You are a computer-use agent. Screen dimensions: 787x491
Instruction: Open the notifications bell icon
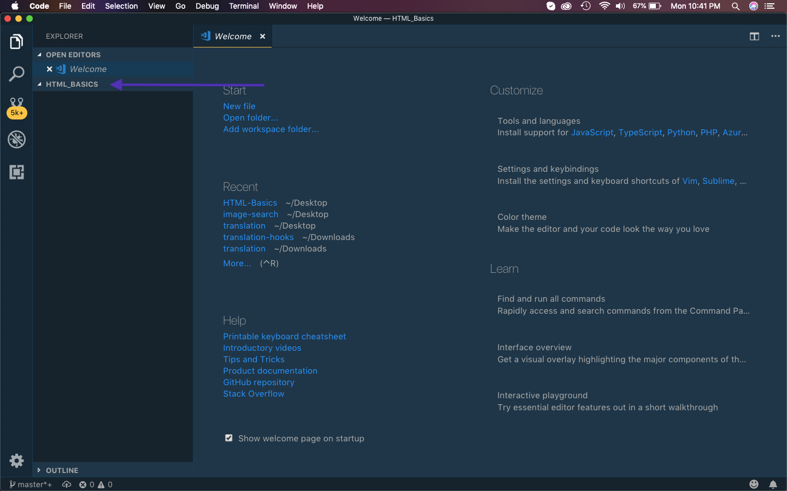[773, 484]
